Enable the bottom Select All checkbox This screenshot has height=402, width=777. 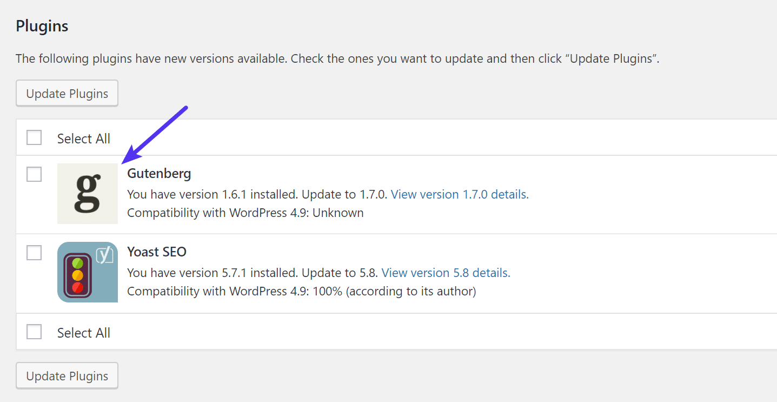[34, 332]
